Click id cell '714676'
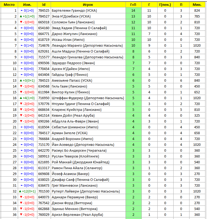 pyautogui.click(x=44, y=46)
